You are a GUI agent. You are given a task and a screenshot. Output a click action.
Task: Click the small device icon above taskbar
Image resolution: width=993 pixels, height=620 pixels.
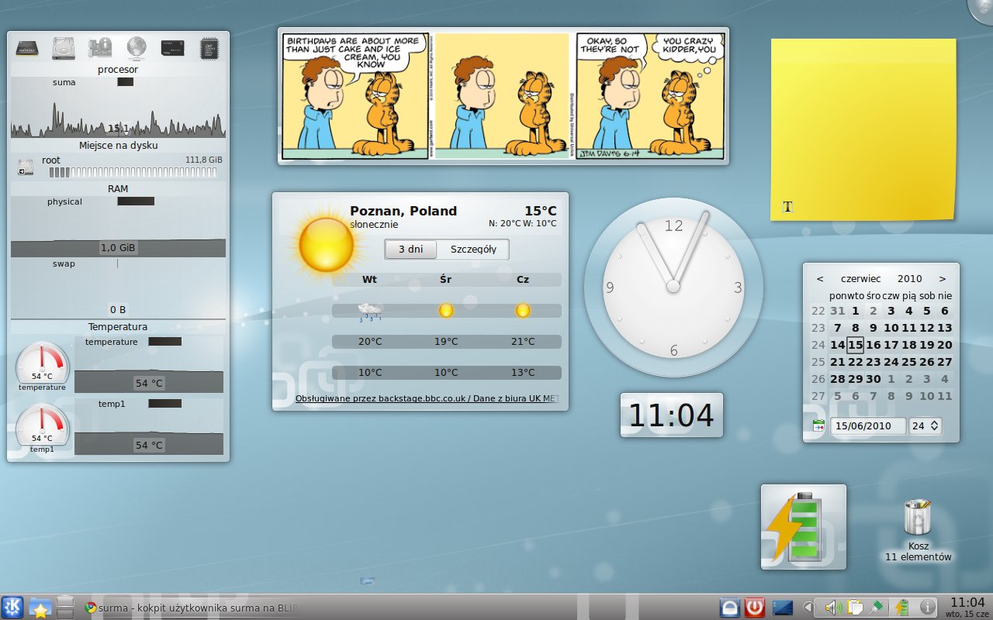coord(368,580)
